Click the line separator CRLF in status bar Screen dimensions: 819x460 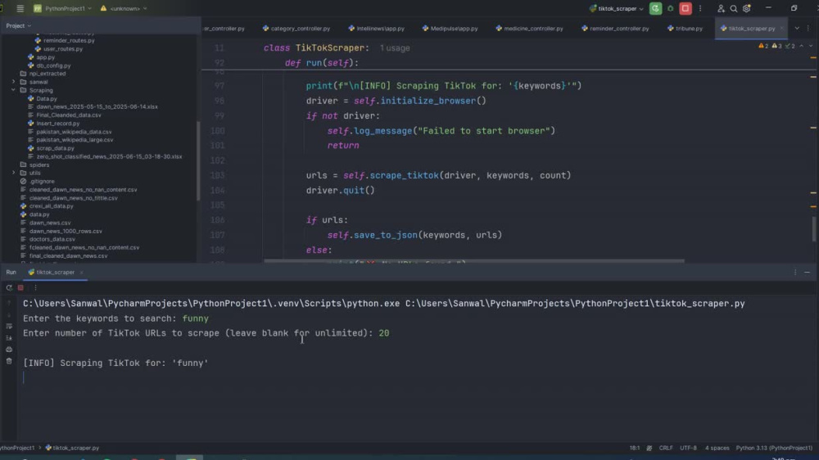665,448
